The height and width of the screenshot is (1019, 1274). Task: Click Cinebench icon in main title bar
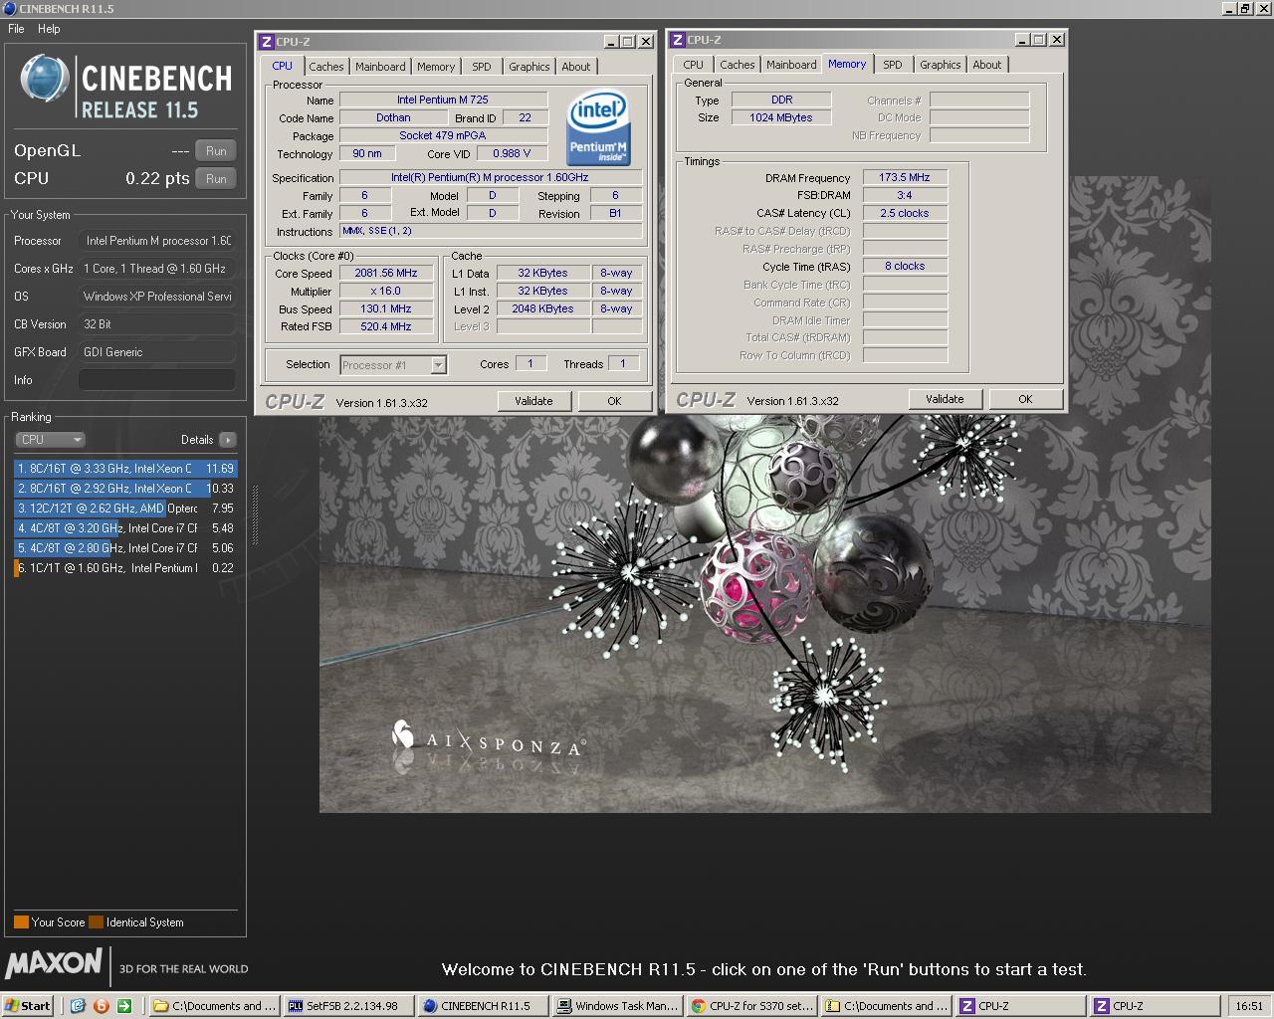click(9, 8)
